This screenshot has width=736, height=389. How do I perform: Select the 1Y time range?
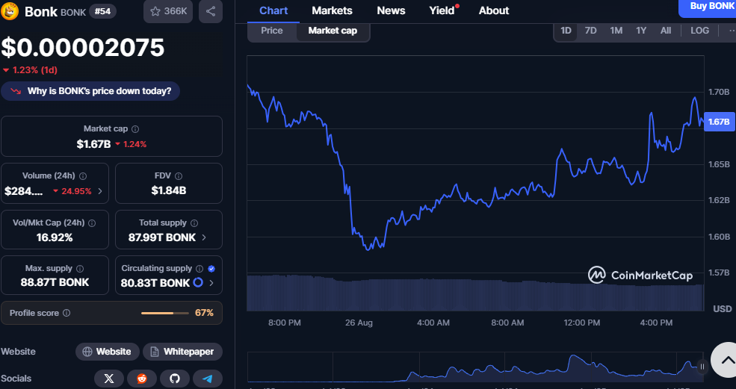pos(640,31)
